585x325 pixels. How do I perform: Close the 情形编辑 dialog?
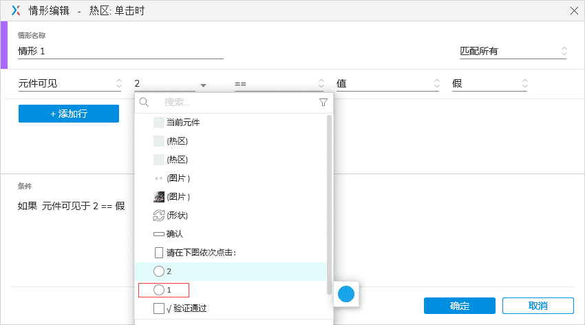574,10
